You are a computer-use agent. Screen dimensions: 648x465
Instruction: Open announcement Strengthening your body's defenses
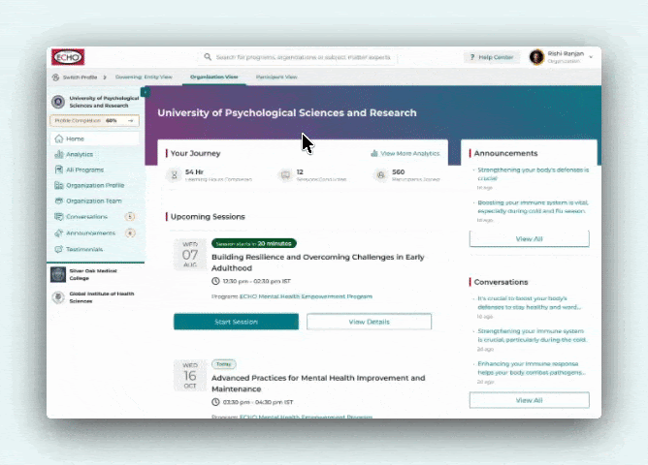(x=533, y=174)
